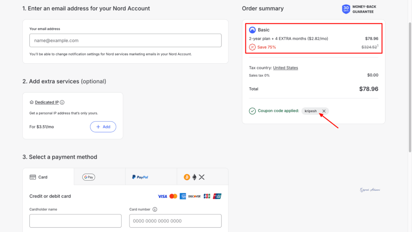The height and width of the screenshot is (232, 412).
Task: Click the Dedicated IP home icon
Action: point(31,102)
